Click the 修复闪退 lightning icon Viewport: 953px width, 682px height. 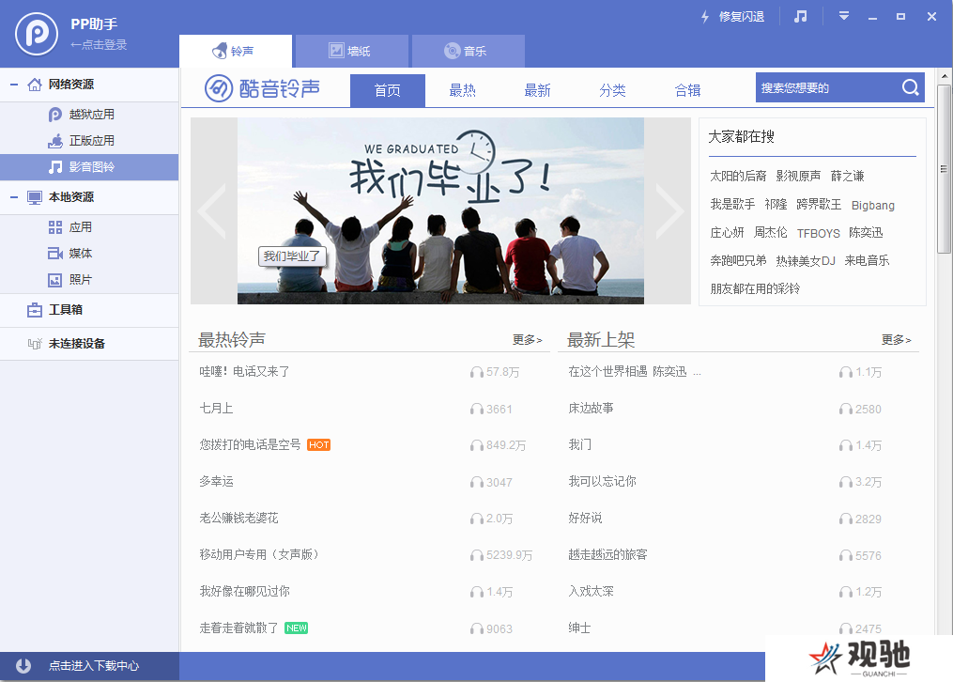(x=705, y=17)
